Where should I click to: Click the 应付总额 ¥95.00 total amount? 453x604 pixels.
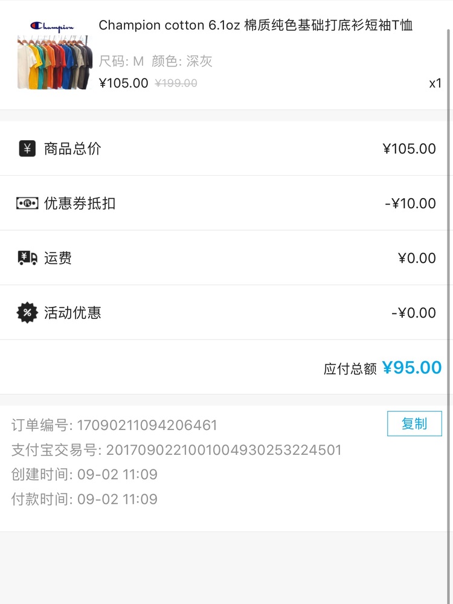[x=412, y=367]
